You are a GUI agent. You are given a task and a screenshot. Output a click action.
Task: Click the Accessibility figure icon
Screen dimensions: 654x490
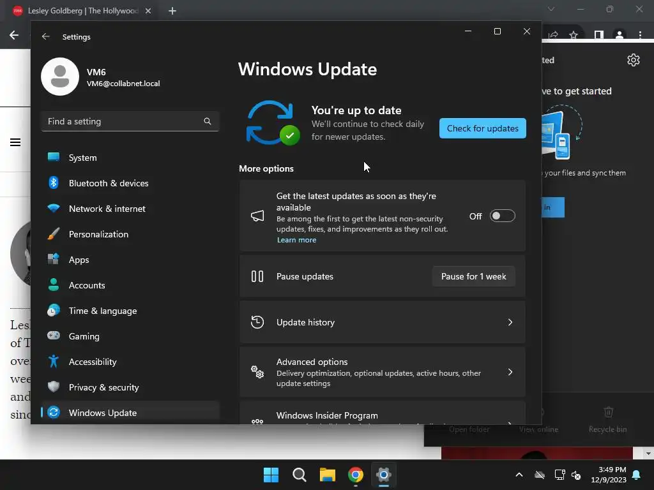[x=54, y=361]
